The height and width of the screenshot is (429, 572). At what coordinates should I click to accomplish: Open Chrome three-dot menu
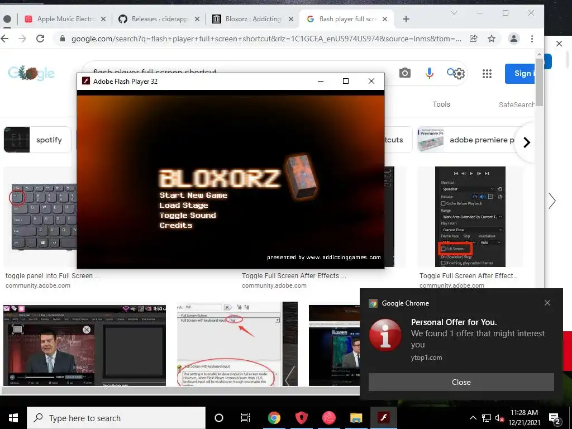(532, 39)
